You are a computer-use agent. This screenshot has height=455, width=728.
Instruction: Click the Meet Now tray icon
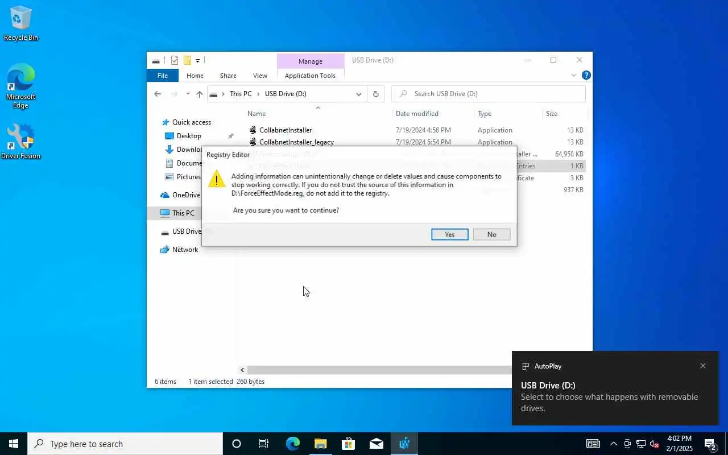coord(627,444)
